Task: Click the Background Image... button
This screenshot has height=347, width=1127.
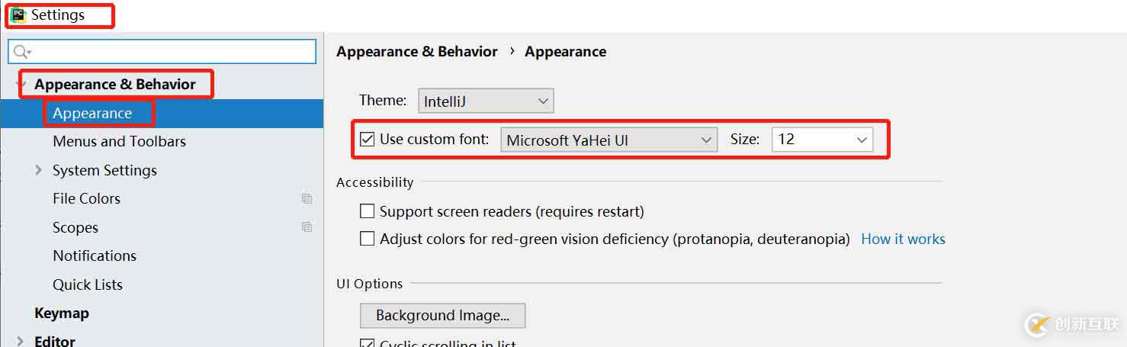Action: click(442, 315)
